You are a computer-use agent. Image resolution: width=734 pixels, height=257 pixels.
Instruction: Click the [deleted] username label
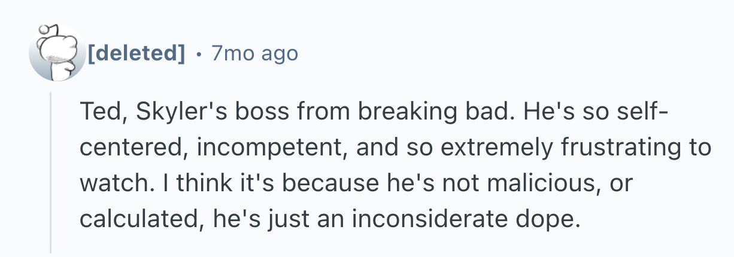137,54
